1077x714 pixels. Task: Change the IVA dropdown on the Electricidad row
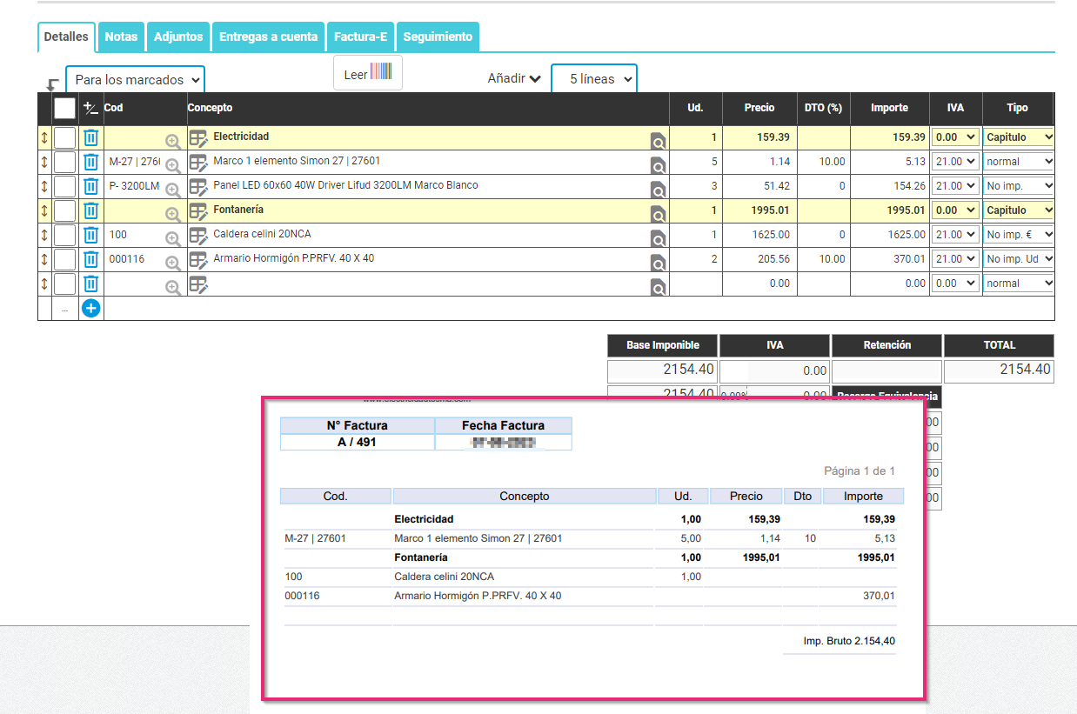[955, 137]
